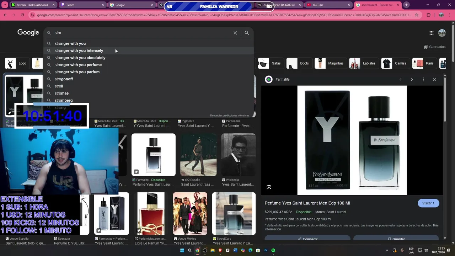Open the Google logo homepage link

[x=28, y=33]
